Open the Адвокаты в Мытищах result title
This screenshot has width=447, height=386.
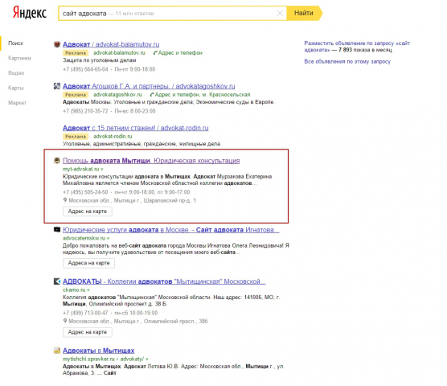coord(98,351)
